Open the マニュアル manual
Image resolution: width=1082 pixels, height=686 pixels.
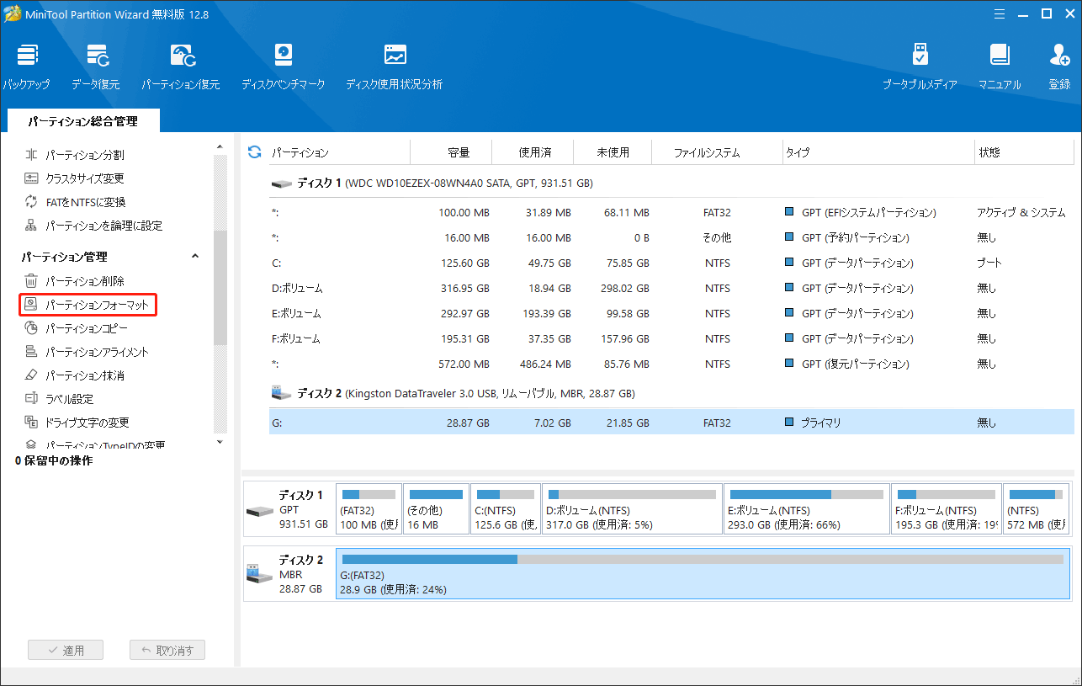tap(1000, 67)
